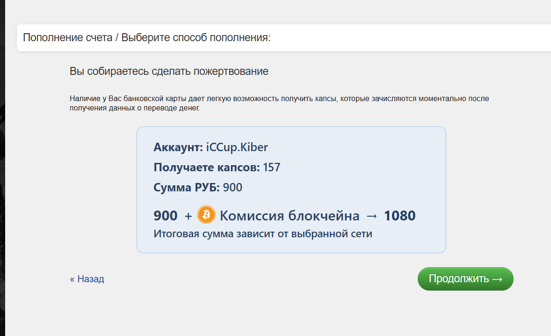Click the caps amount 157
Screen dimensions: 551x336
[272, 167]
